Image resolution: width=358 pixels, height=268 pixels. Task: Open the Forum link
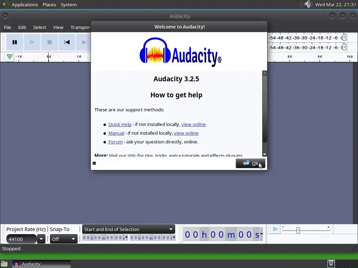115,142
